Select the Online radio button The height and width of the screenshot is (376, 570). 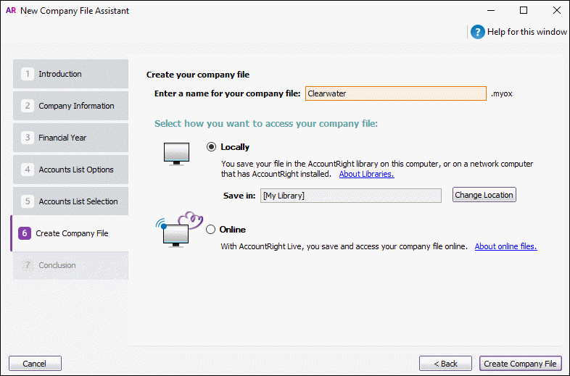(x=211, y=230)
